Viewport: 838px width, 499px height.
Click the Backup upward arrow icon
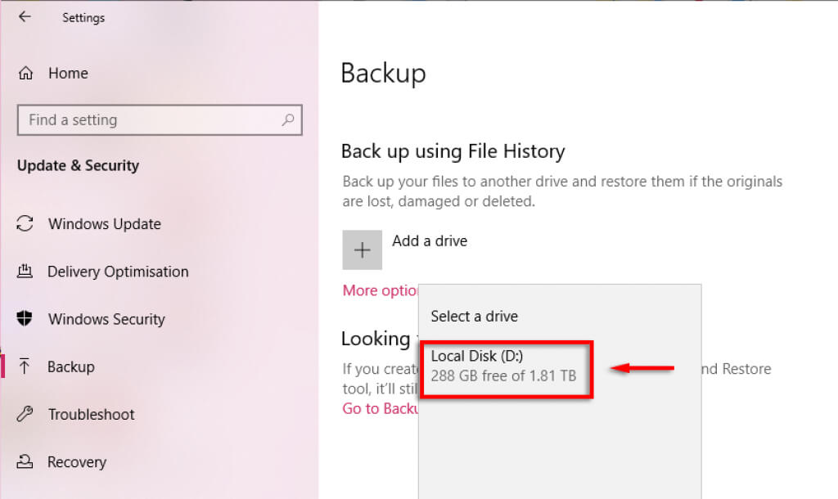[25, 366]
